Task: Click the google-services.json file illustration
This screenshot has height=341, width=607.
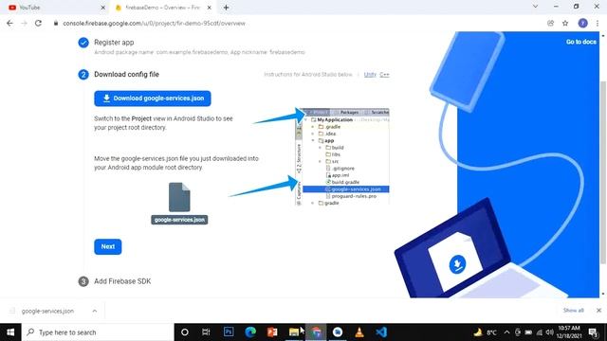Action: [179, 203]
